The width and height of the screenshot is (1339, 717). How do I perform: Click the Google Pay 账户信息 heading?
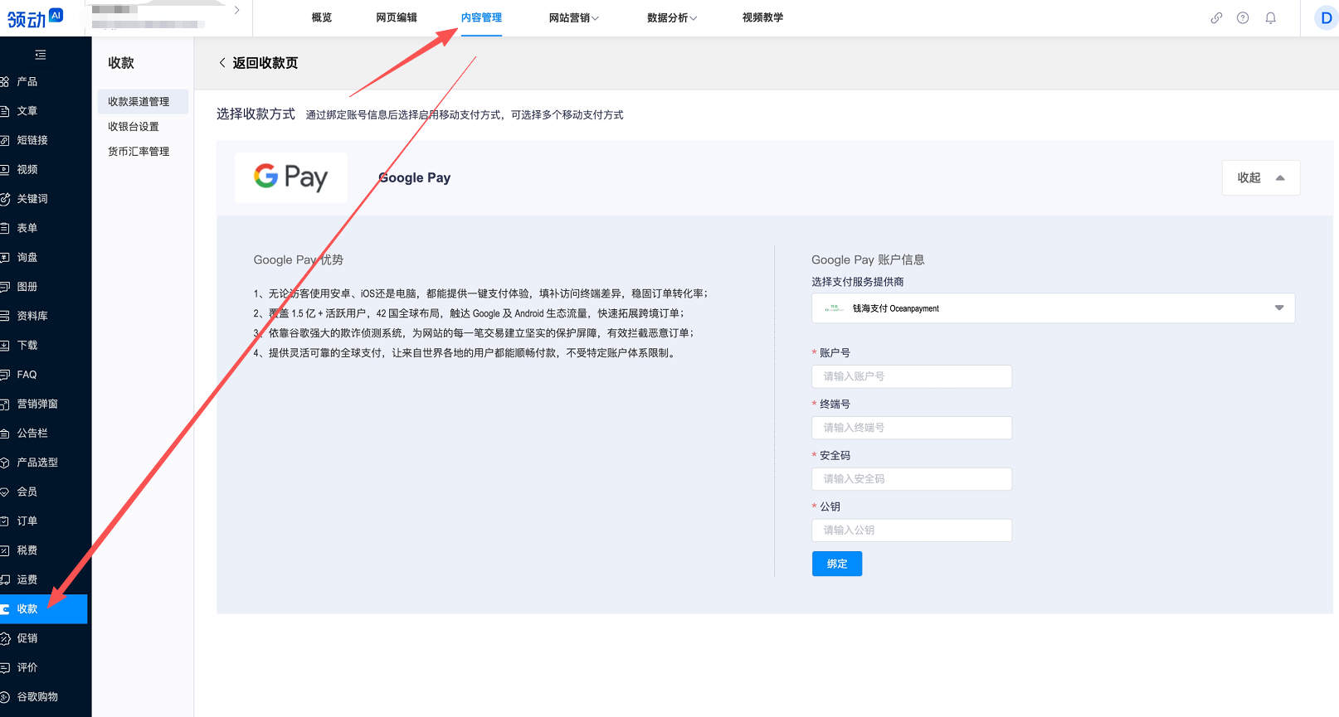point(868,260)
